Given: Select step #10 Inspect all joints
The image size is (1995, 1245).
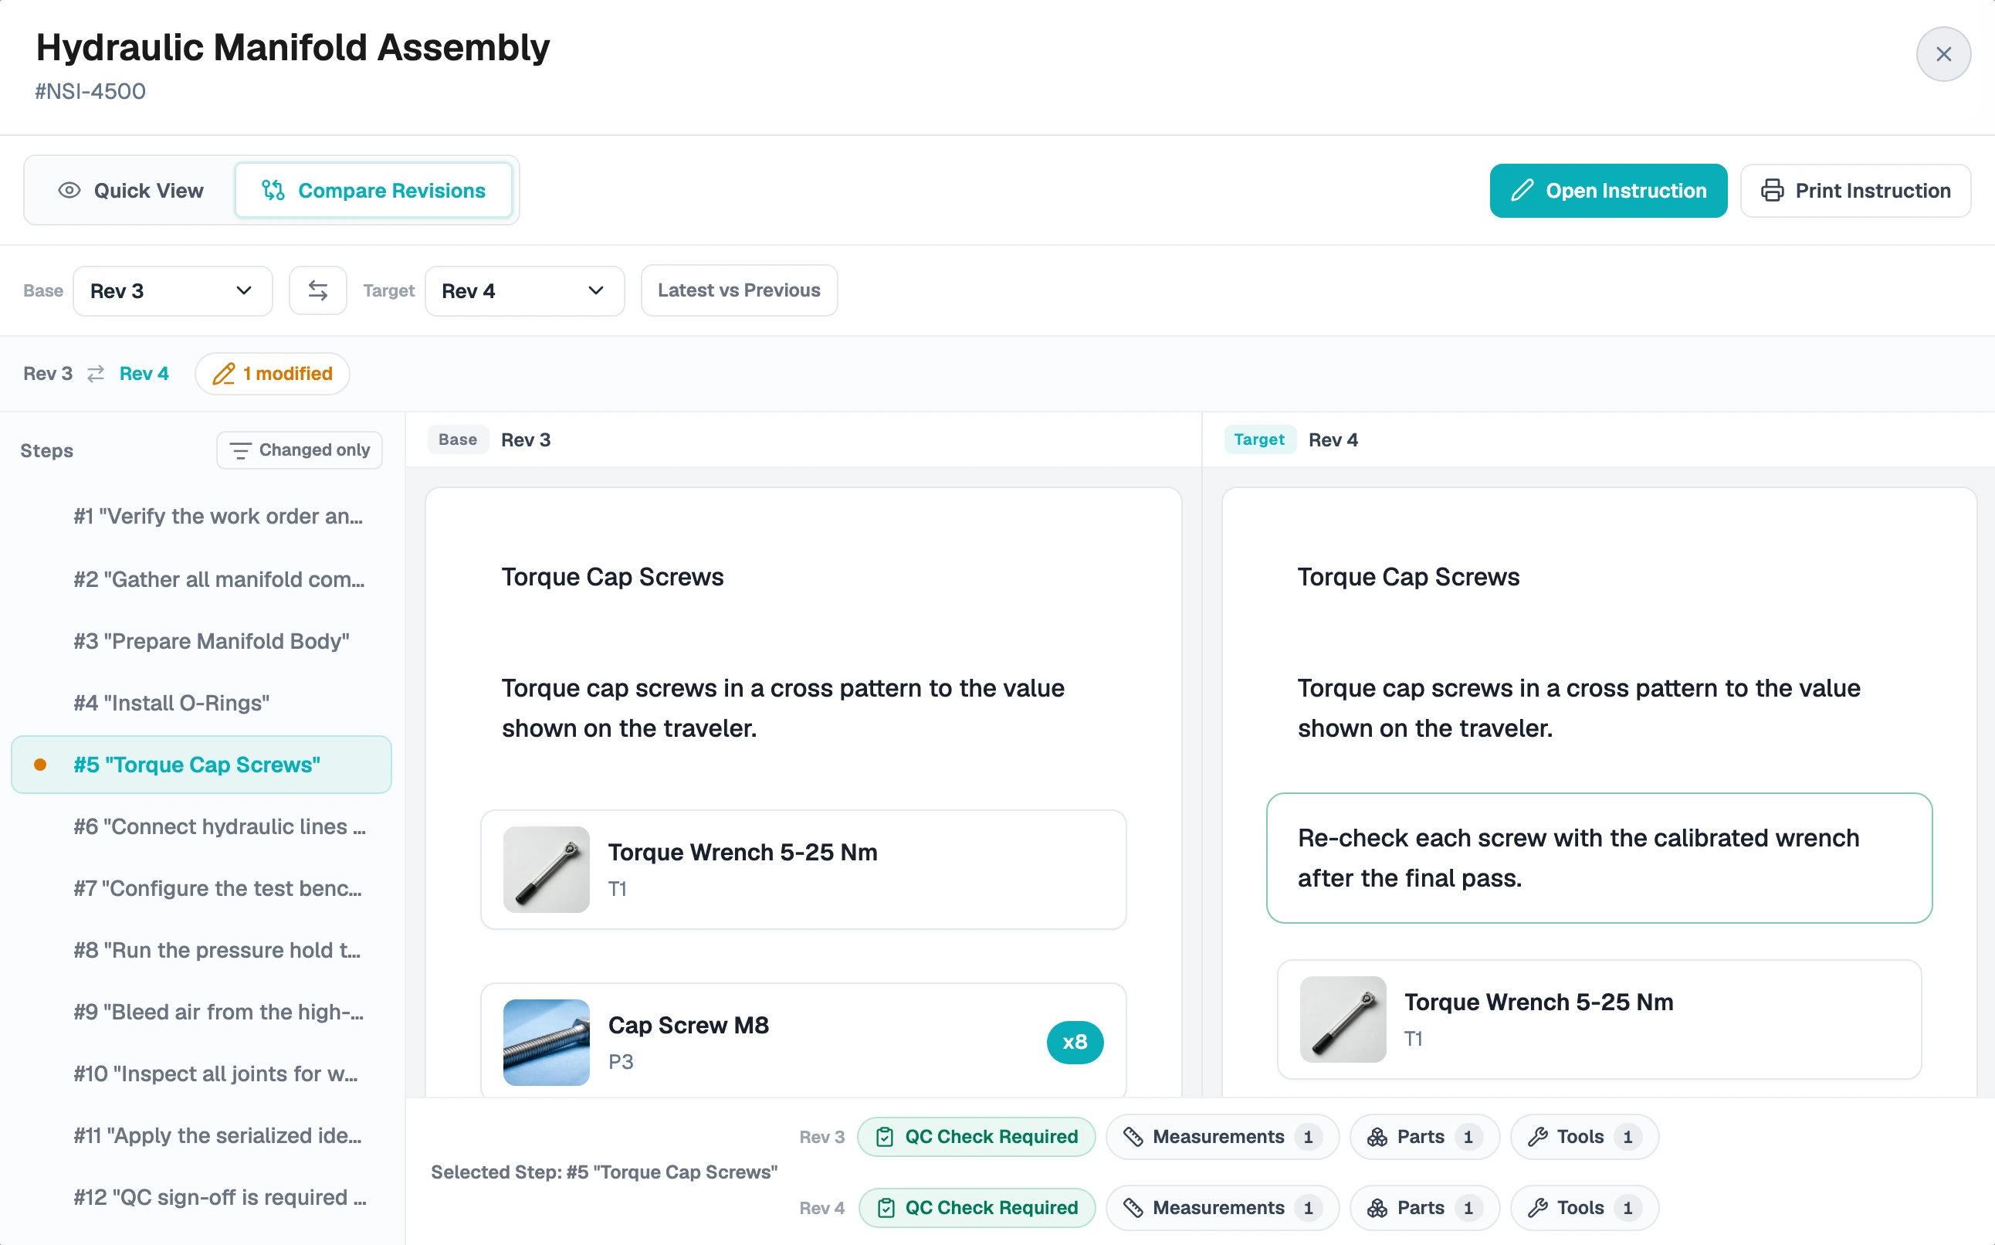Looking at the screenshot, I should click(201, 1073).
